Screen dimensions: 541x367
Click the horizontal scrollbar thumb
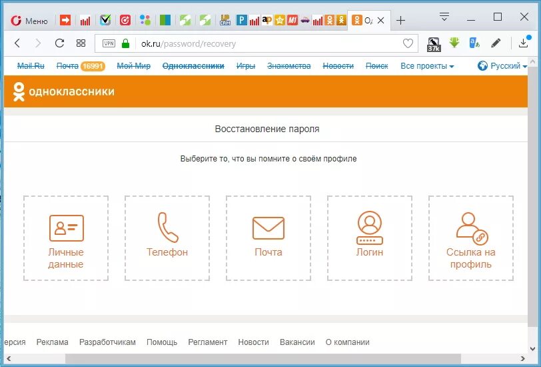(x=263, y=358)
